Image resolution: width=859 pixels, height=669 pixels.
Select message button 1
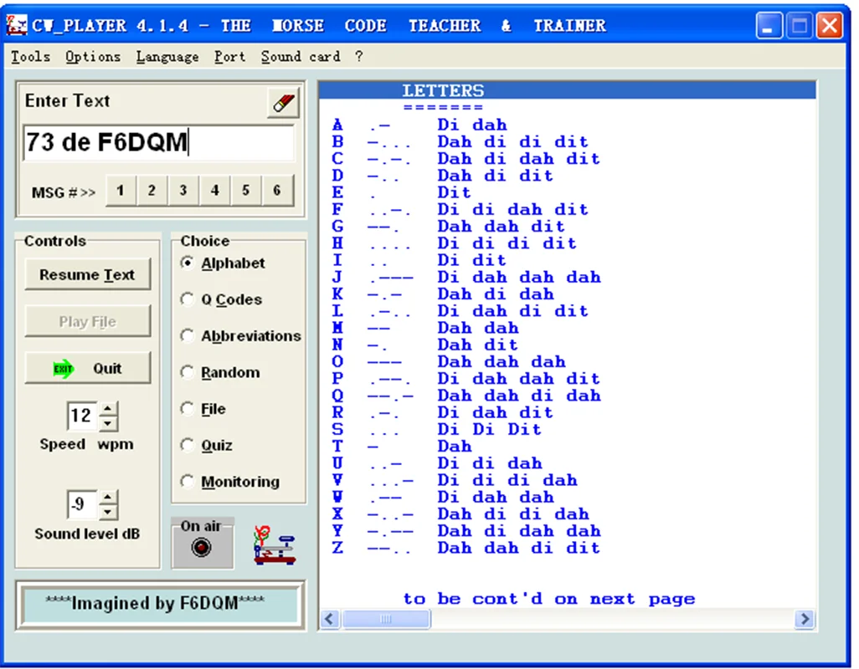(x=121, y=191)
